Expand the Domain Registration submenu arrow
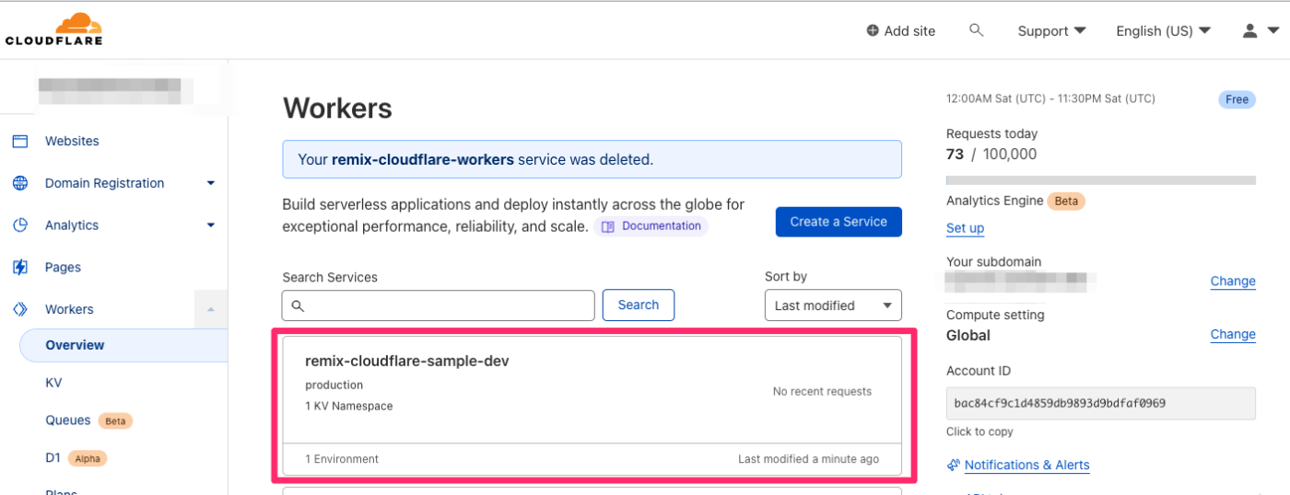The image size is (1290, 495). (210, 183)
